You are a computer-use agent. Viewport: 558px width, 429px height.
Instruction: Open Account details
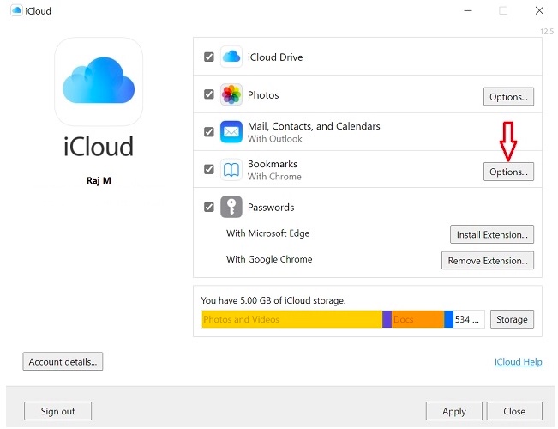click(x=63, y=362)
